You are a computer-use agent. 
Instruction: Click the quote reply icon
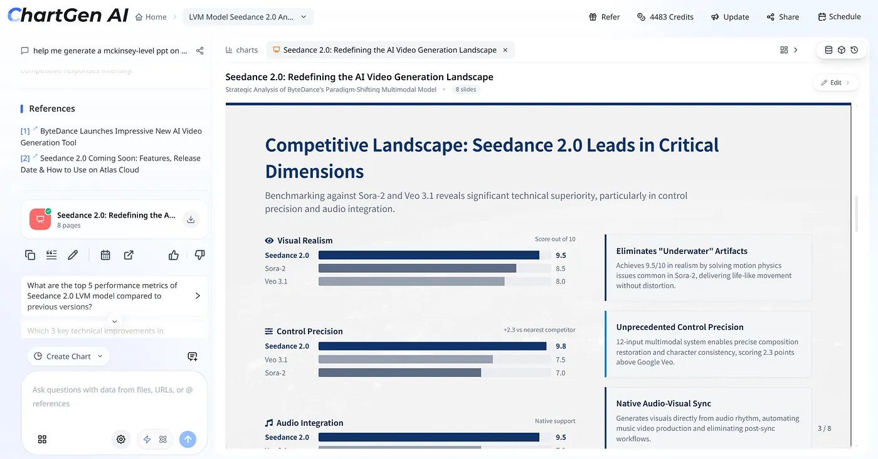(x=51, y=255)
